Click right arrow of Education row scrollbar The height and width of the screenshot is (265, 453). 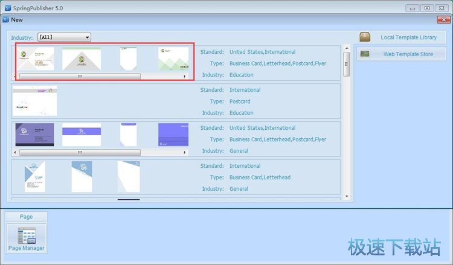tap(184, 77)
